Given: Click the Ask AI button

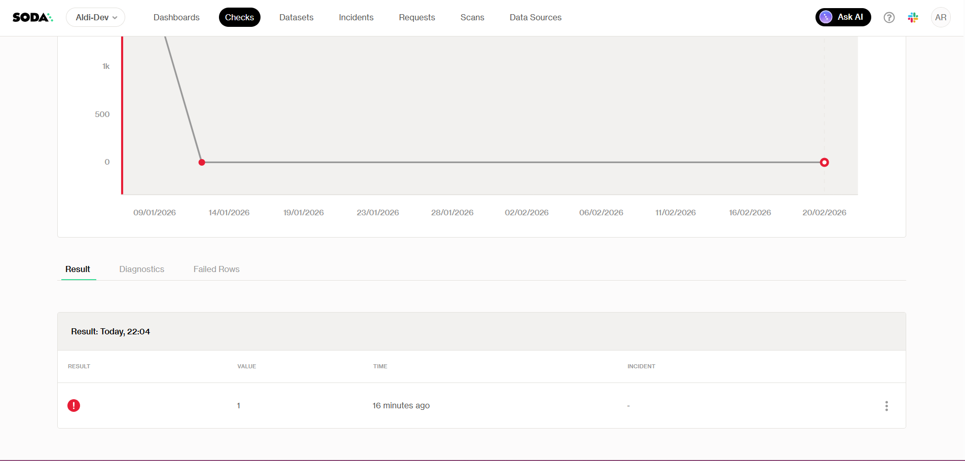Looking at the screenshot, I should pos(843,17).
